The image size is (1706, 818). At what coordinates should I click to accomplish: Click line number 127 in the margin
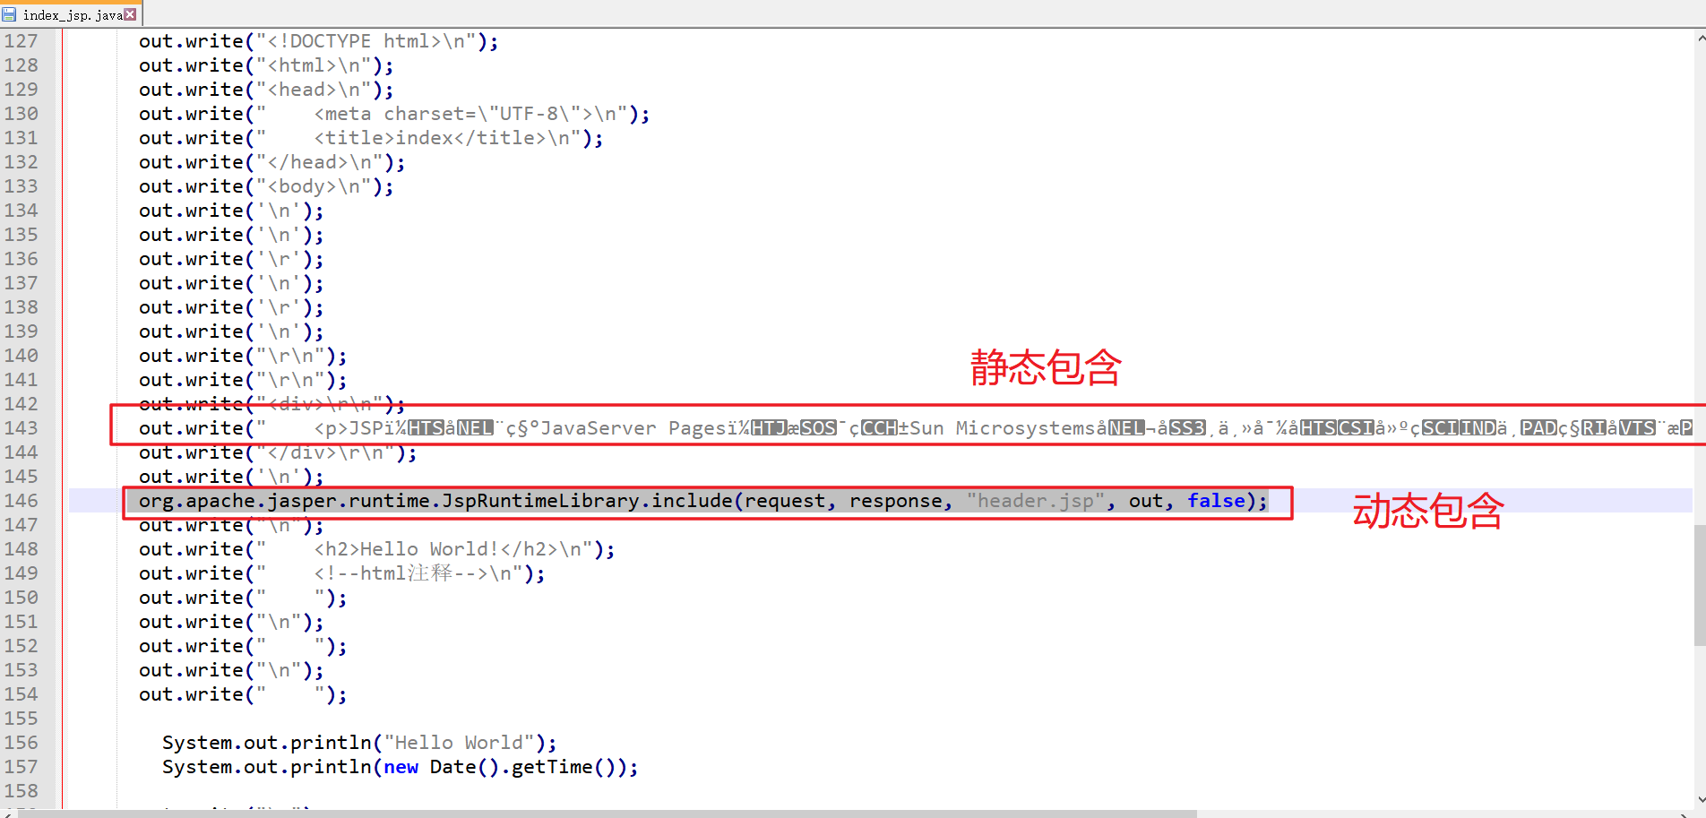coord(22,41)
